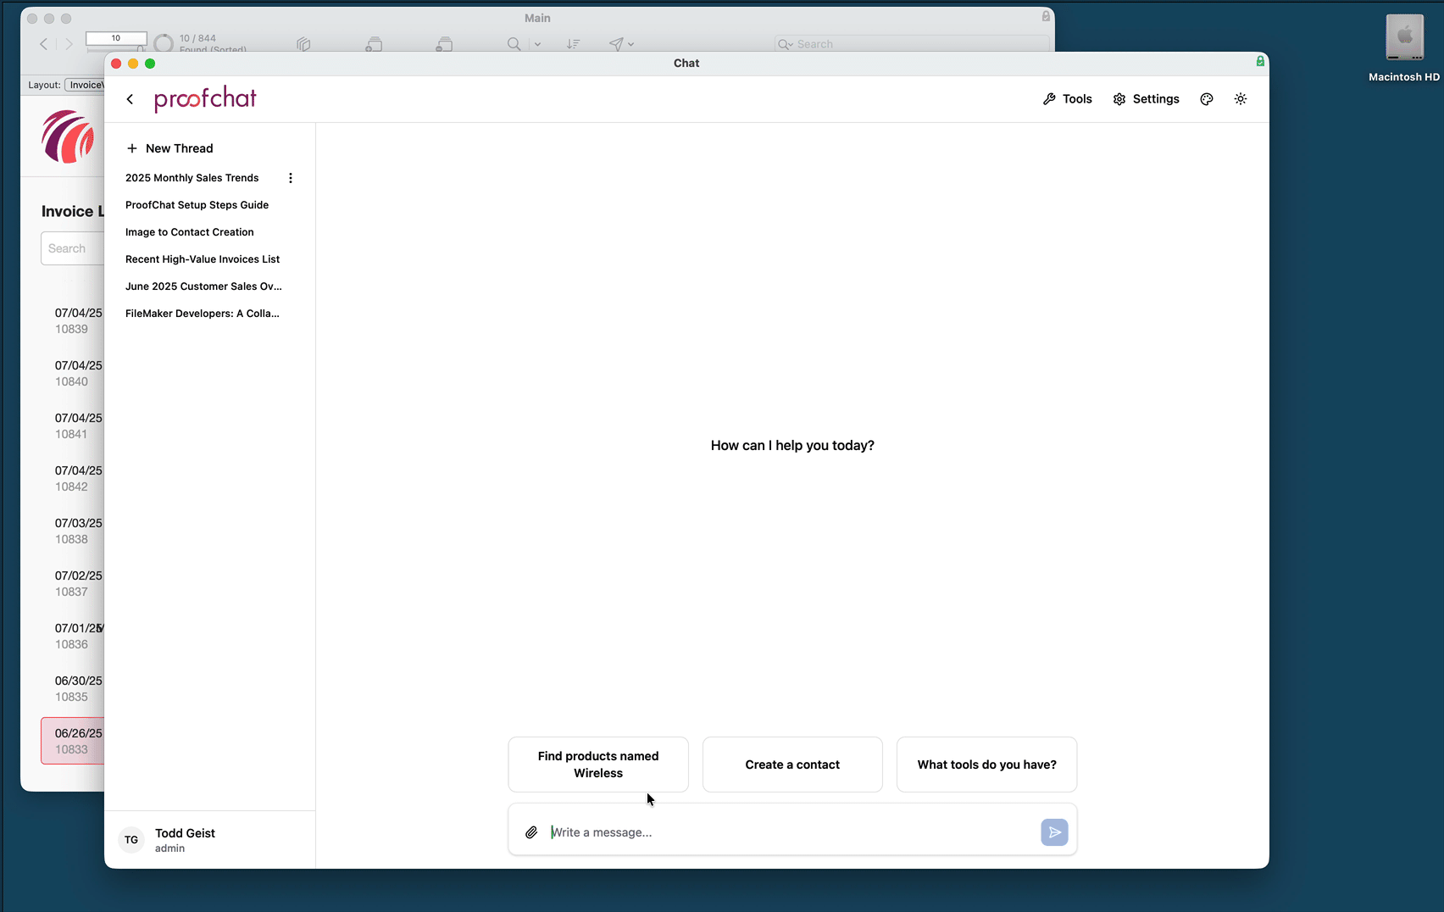The width and height of the screenshot is (1444, 912).
Task: Open the search dropdown arrow in FileMaker toolbar
Action: 538,44
